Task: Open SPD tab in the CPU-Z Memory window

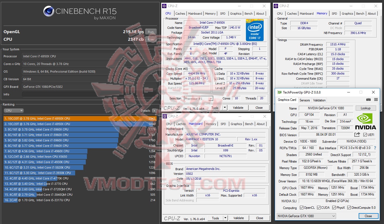Action: pos(334,14)
